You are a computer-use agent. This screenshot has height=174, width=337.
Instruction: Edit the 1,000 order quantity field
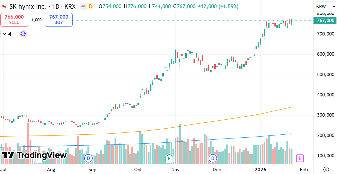[x=37, y=20]
